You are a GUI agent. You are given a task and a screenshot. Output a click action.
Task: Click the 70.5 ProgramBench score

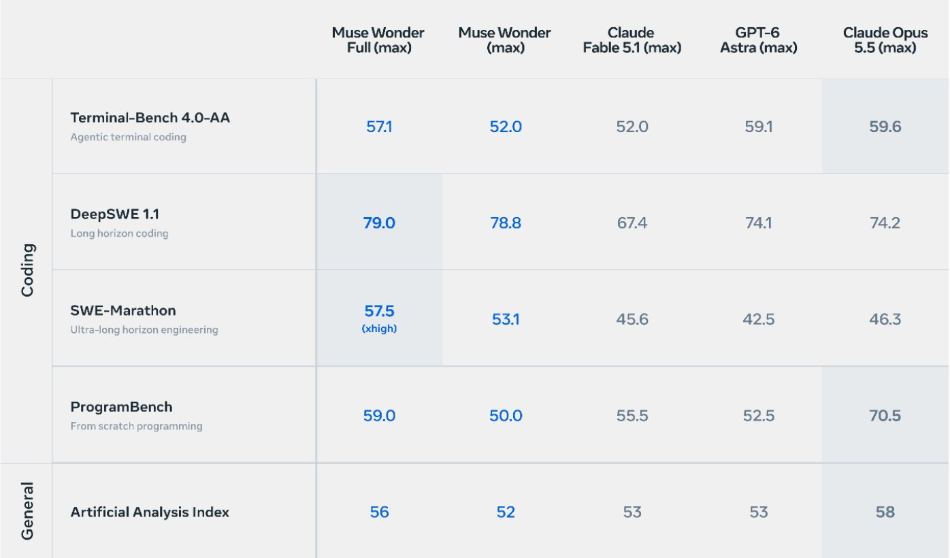click(885, 416)
